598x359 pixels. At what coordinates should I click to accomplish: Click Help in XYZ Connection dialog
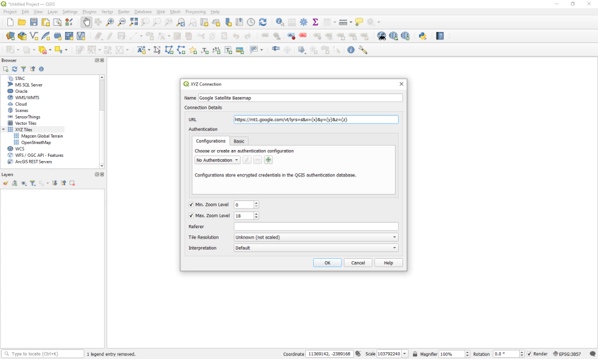(388, 263)
